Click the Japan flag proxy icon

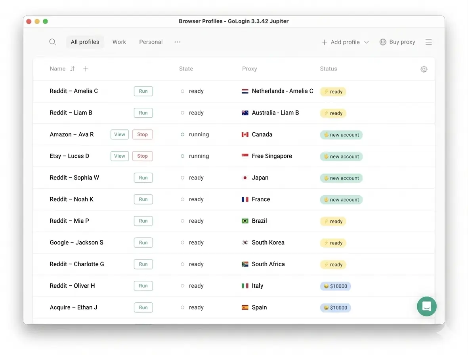245,178
